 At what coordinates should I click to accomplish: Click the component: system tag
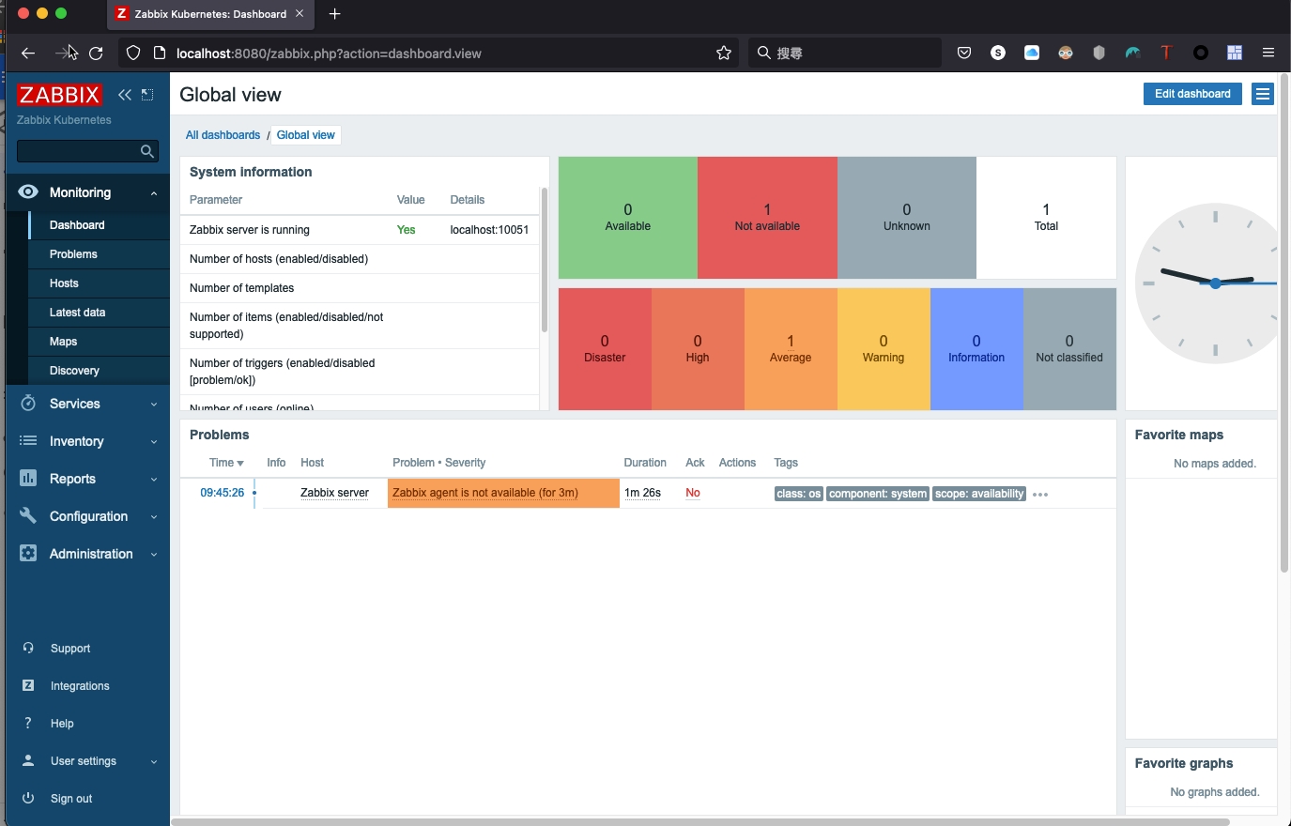click(x=878, y=494)
